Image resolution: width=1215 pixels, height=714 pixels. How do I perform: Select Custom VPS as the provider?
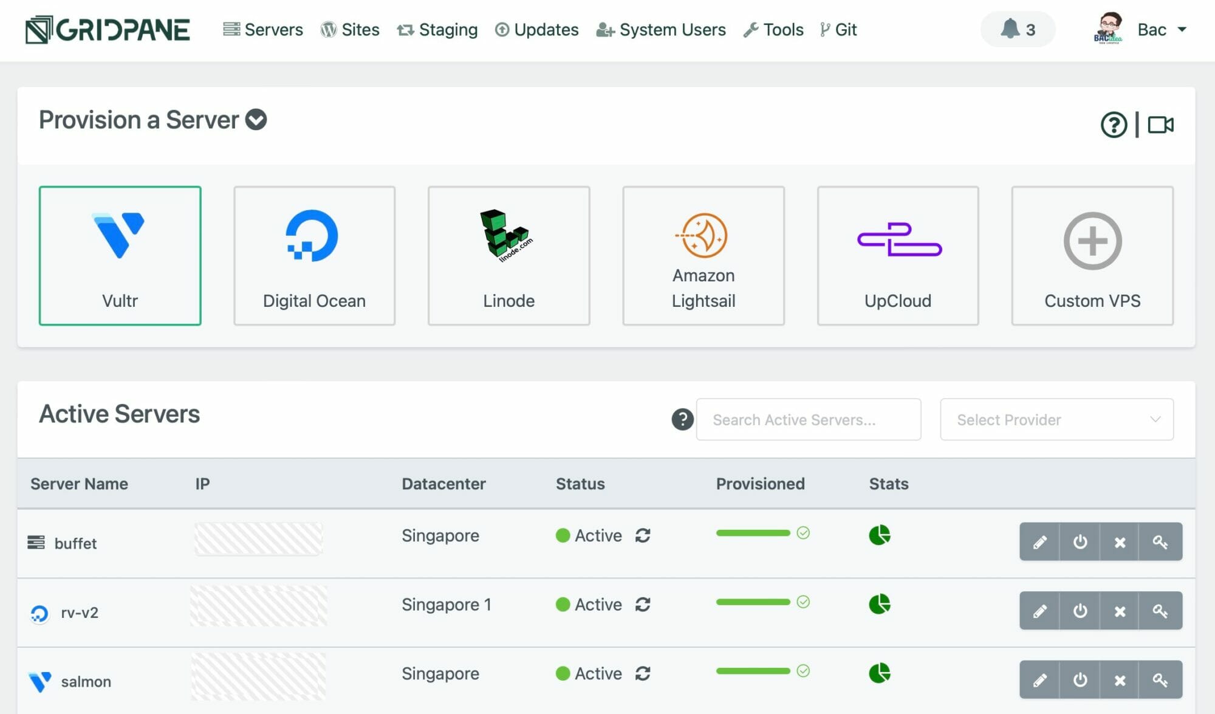[x=1092, y=256]
